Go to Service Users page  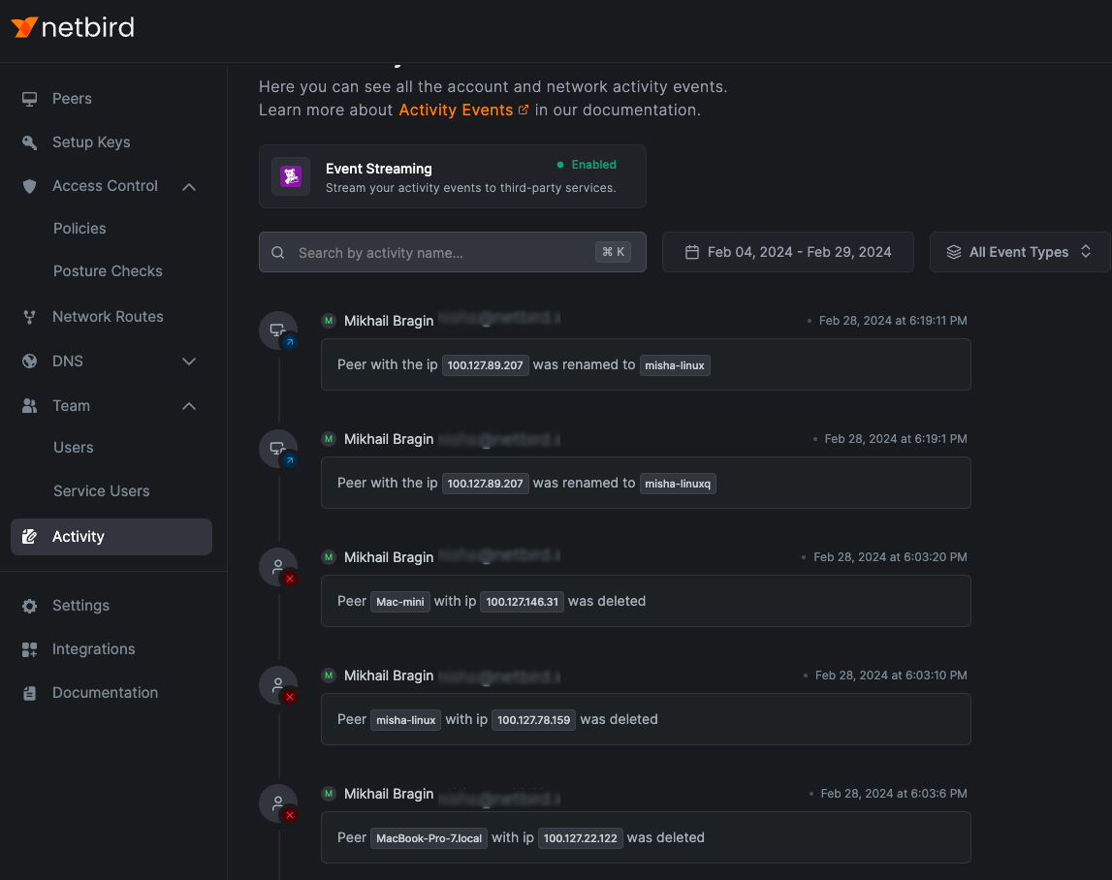102,491
